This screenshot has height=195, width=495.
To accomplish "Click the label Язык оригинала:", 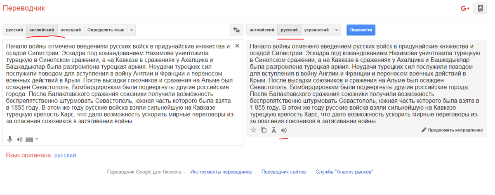I will click(x=29, y=155).
